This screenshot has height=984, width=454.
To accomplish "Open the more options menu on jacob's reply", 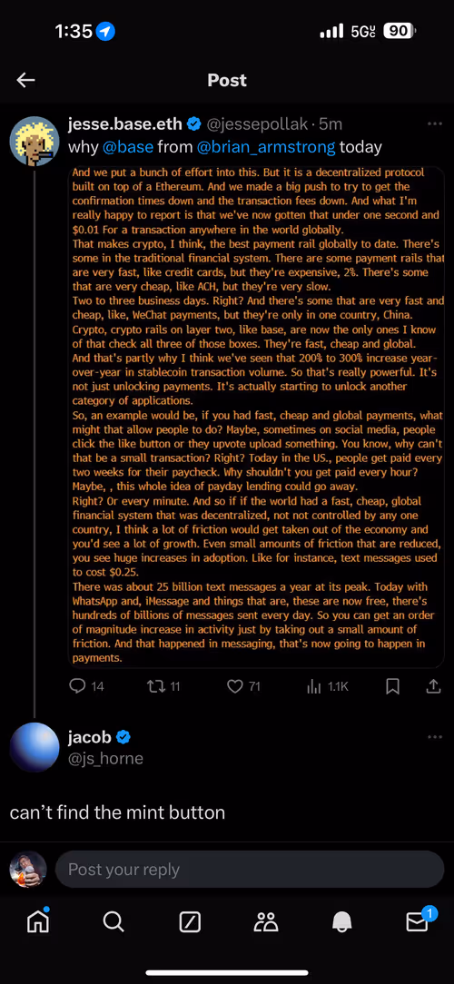I will [435, 737].
